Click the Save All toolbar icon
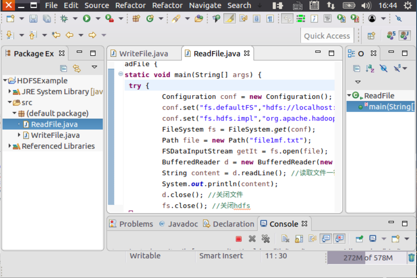 pyautogui.click(x=47, y=19)
